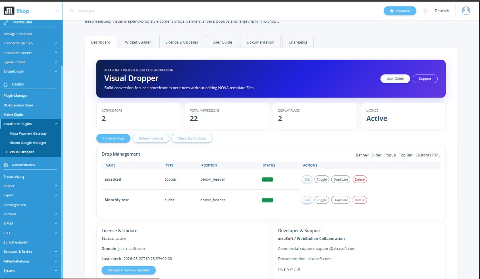This screenshot has width=480, height=279.
Task: Click the Plugins puzzle icon
Action: pos(6,84)
